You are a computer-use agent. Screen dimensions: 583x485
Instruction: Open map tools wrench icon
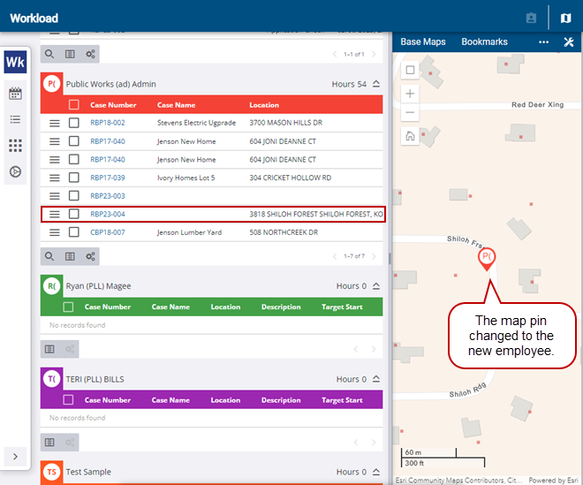click(569, 42)
